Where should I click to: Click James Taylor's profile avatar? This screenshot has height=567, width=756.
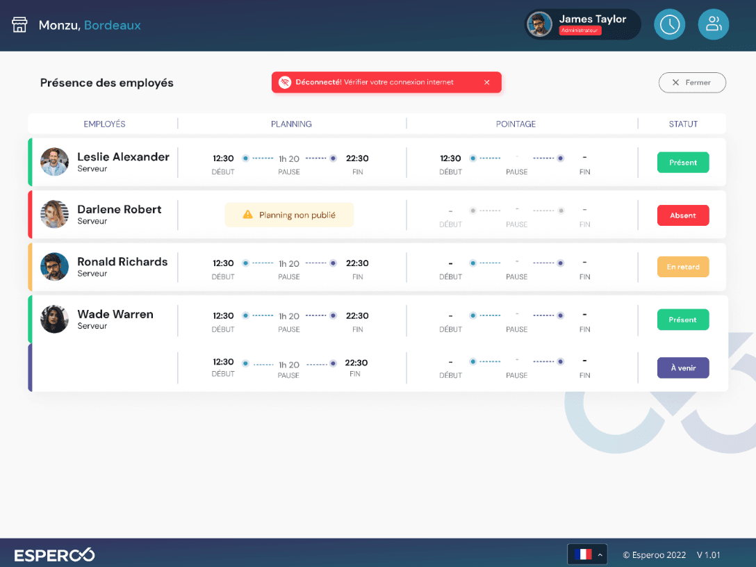(539, 24)
